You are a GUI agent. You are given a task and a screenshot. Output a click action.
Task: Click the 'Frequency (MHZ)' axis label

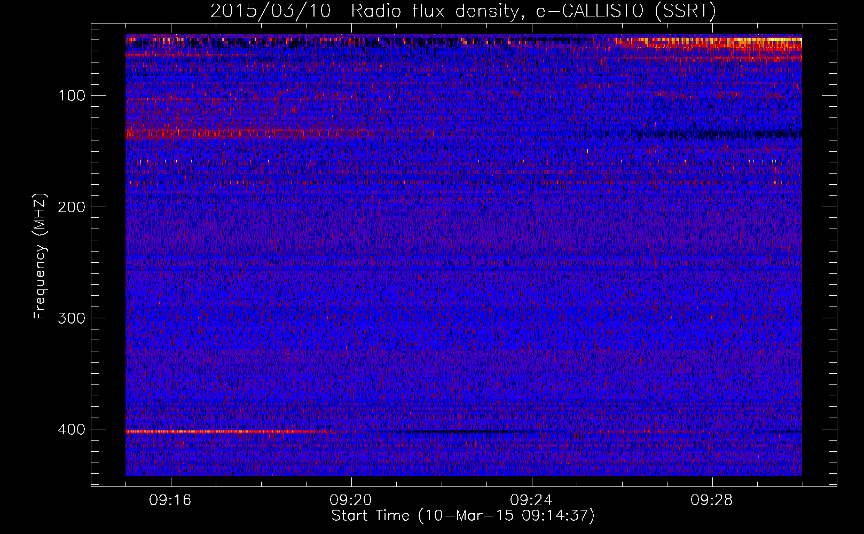point(40,256)
